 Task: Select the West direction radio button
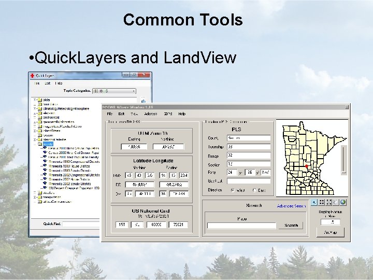coord(233,190)
